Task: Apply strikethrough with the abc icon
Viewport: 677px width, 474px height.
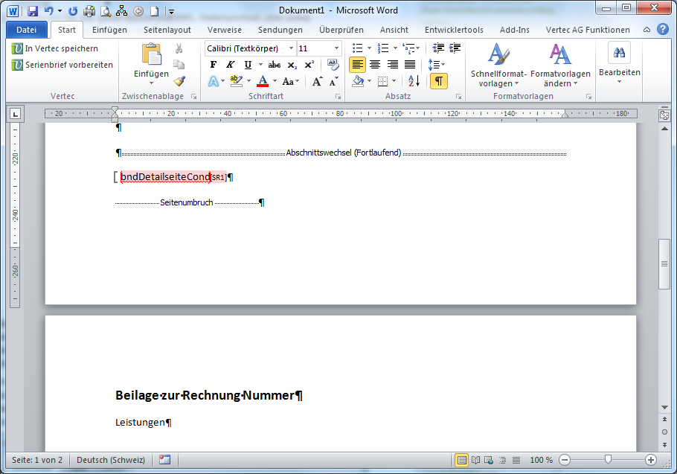Action: (x=274, y=65)
